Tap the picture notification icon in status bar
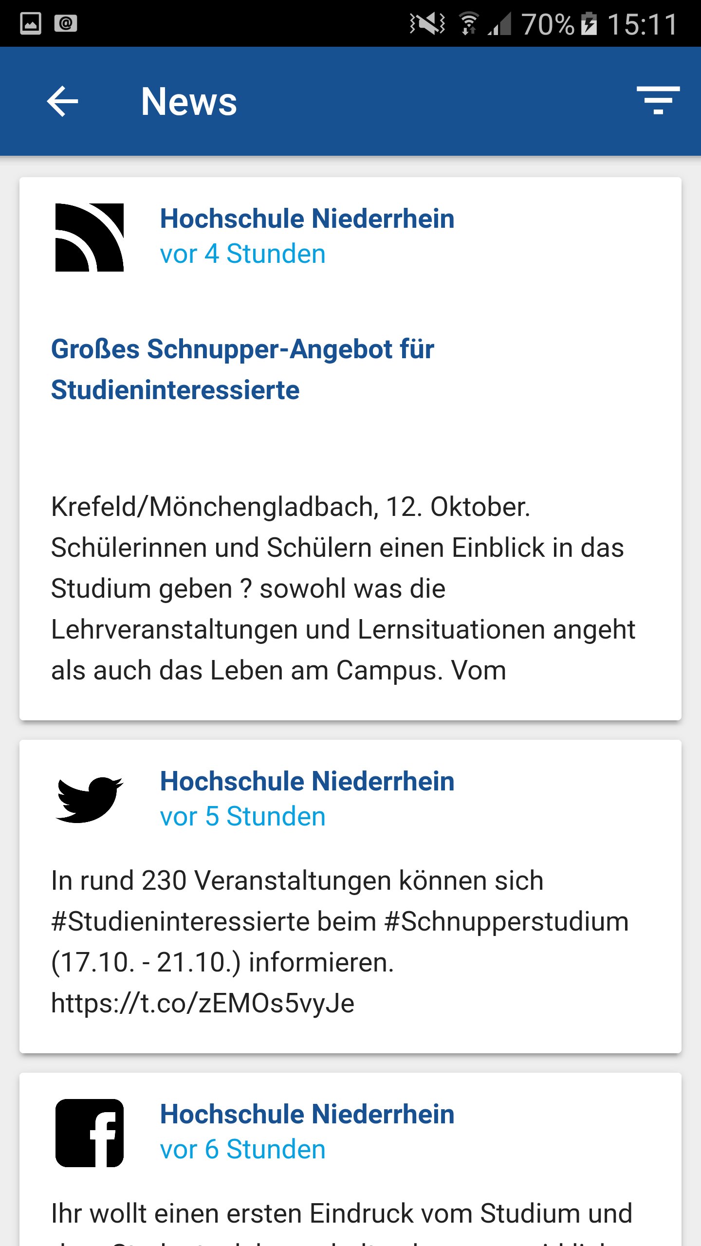 click(x=30, y=23)
